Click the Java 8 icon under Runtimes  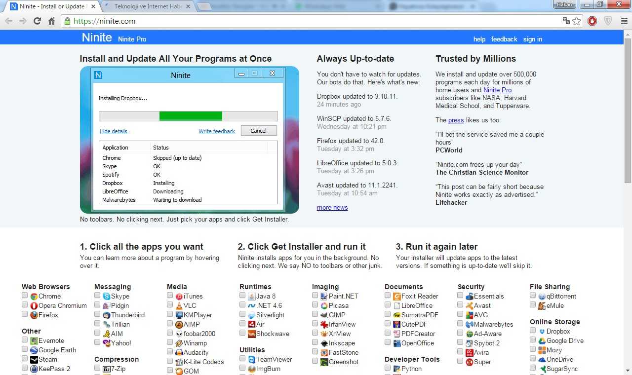tap(252, 297)
